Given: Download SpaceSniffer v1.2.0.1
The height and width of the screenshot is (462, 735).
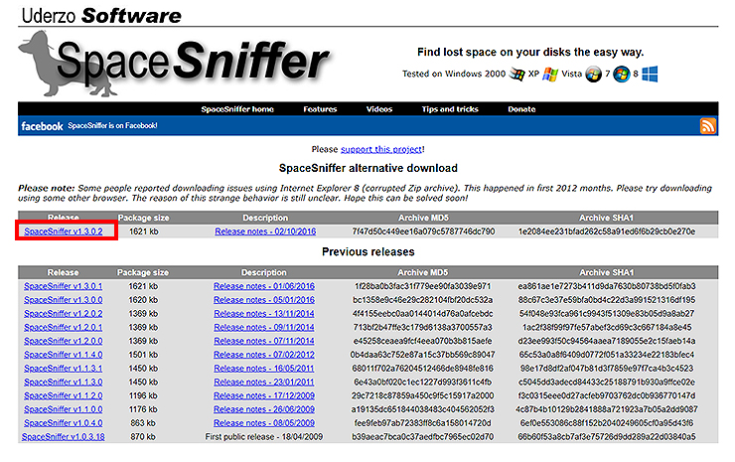Looking at the screenshot, I should coord(64,328).
